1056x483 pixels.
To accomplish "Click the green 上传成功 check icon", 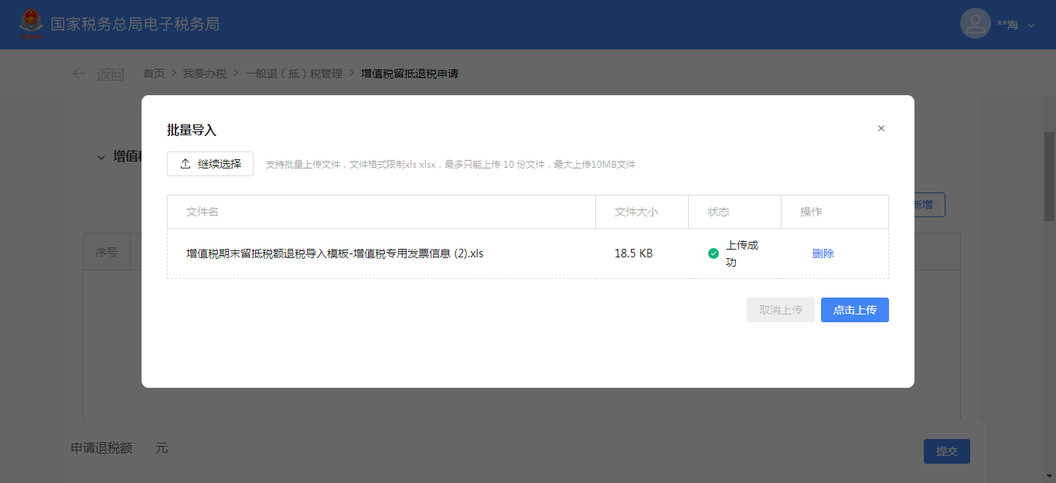I will pos(714,253).
